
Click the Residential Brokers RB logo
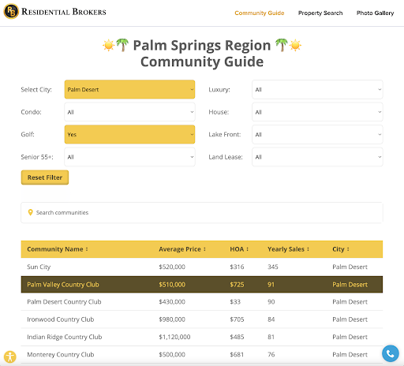click(x=11, y=12)
